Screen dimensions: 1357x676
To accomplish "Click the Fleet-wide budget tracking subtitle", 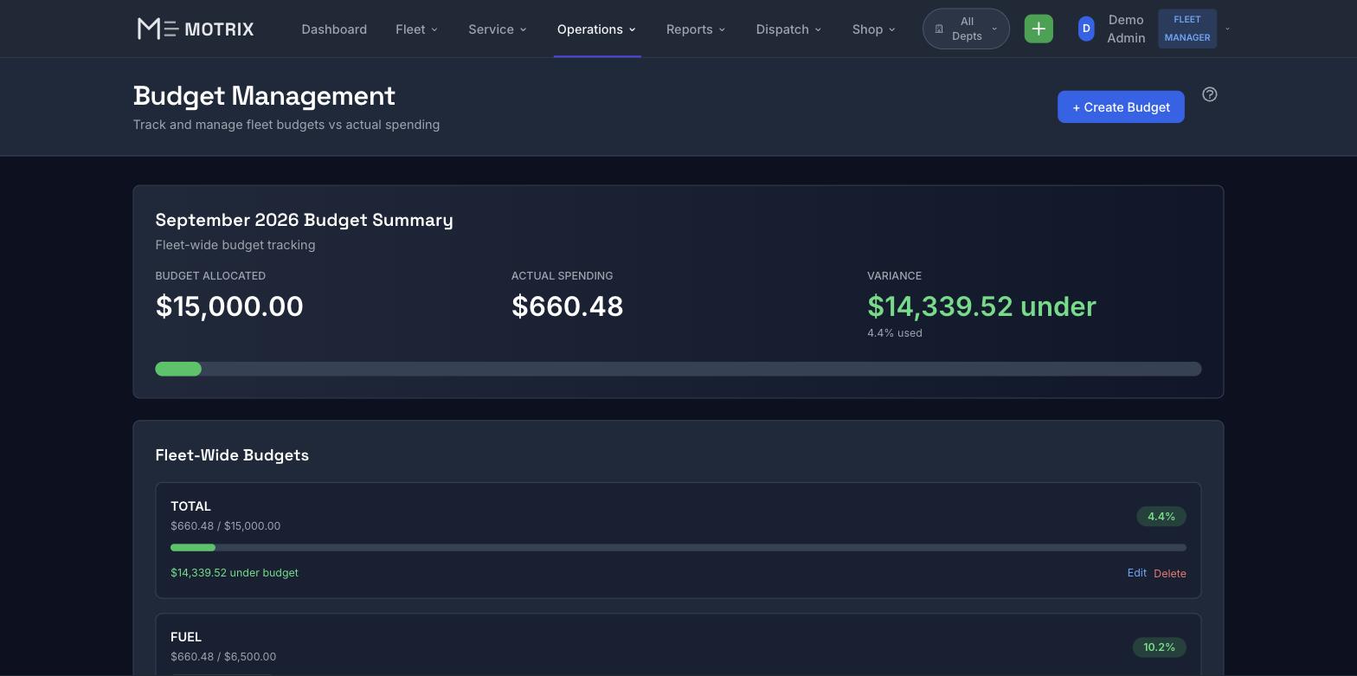I will pyautogui.click(x=235, y=245).
